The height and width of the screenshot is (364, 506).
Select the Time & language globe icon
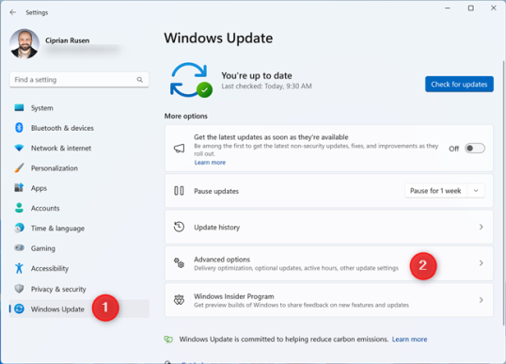(x=19, y=228)
